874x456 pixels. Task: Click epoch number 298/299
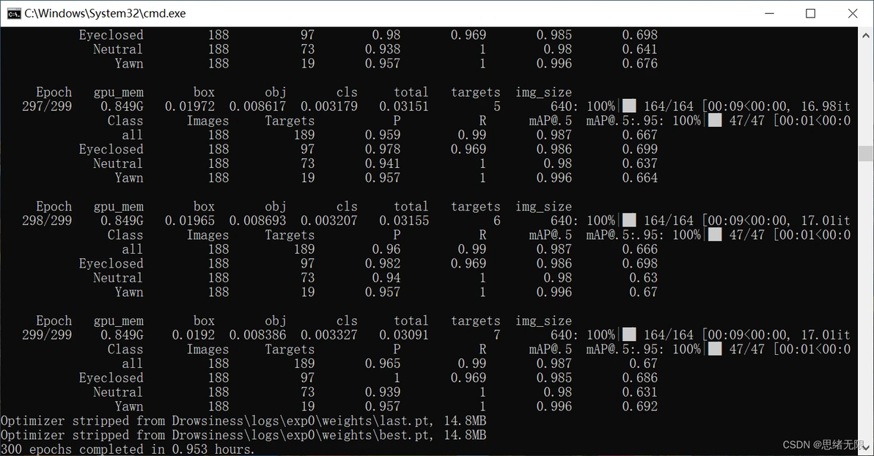click(47, 220)
